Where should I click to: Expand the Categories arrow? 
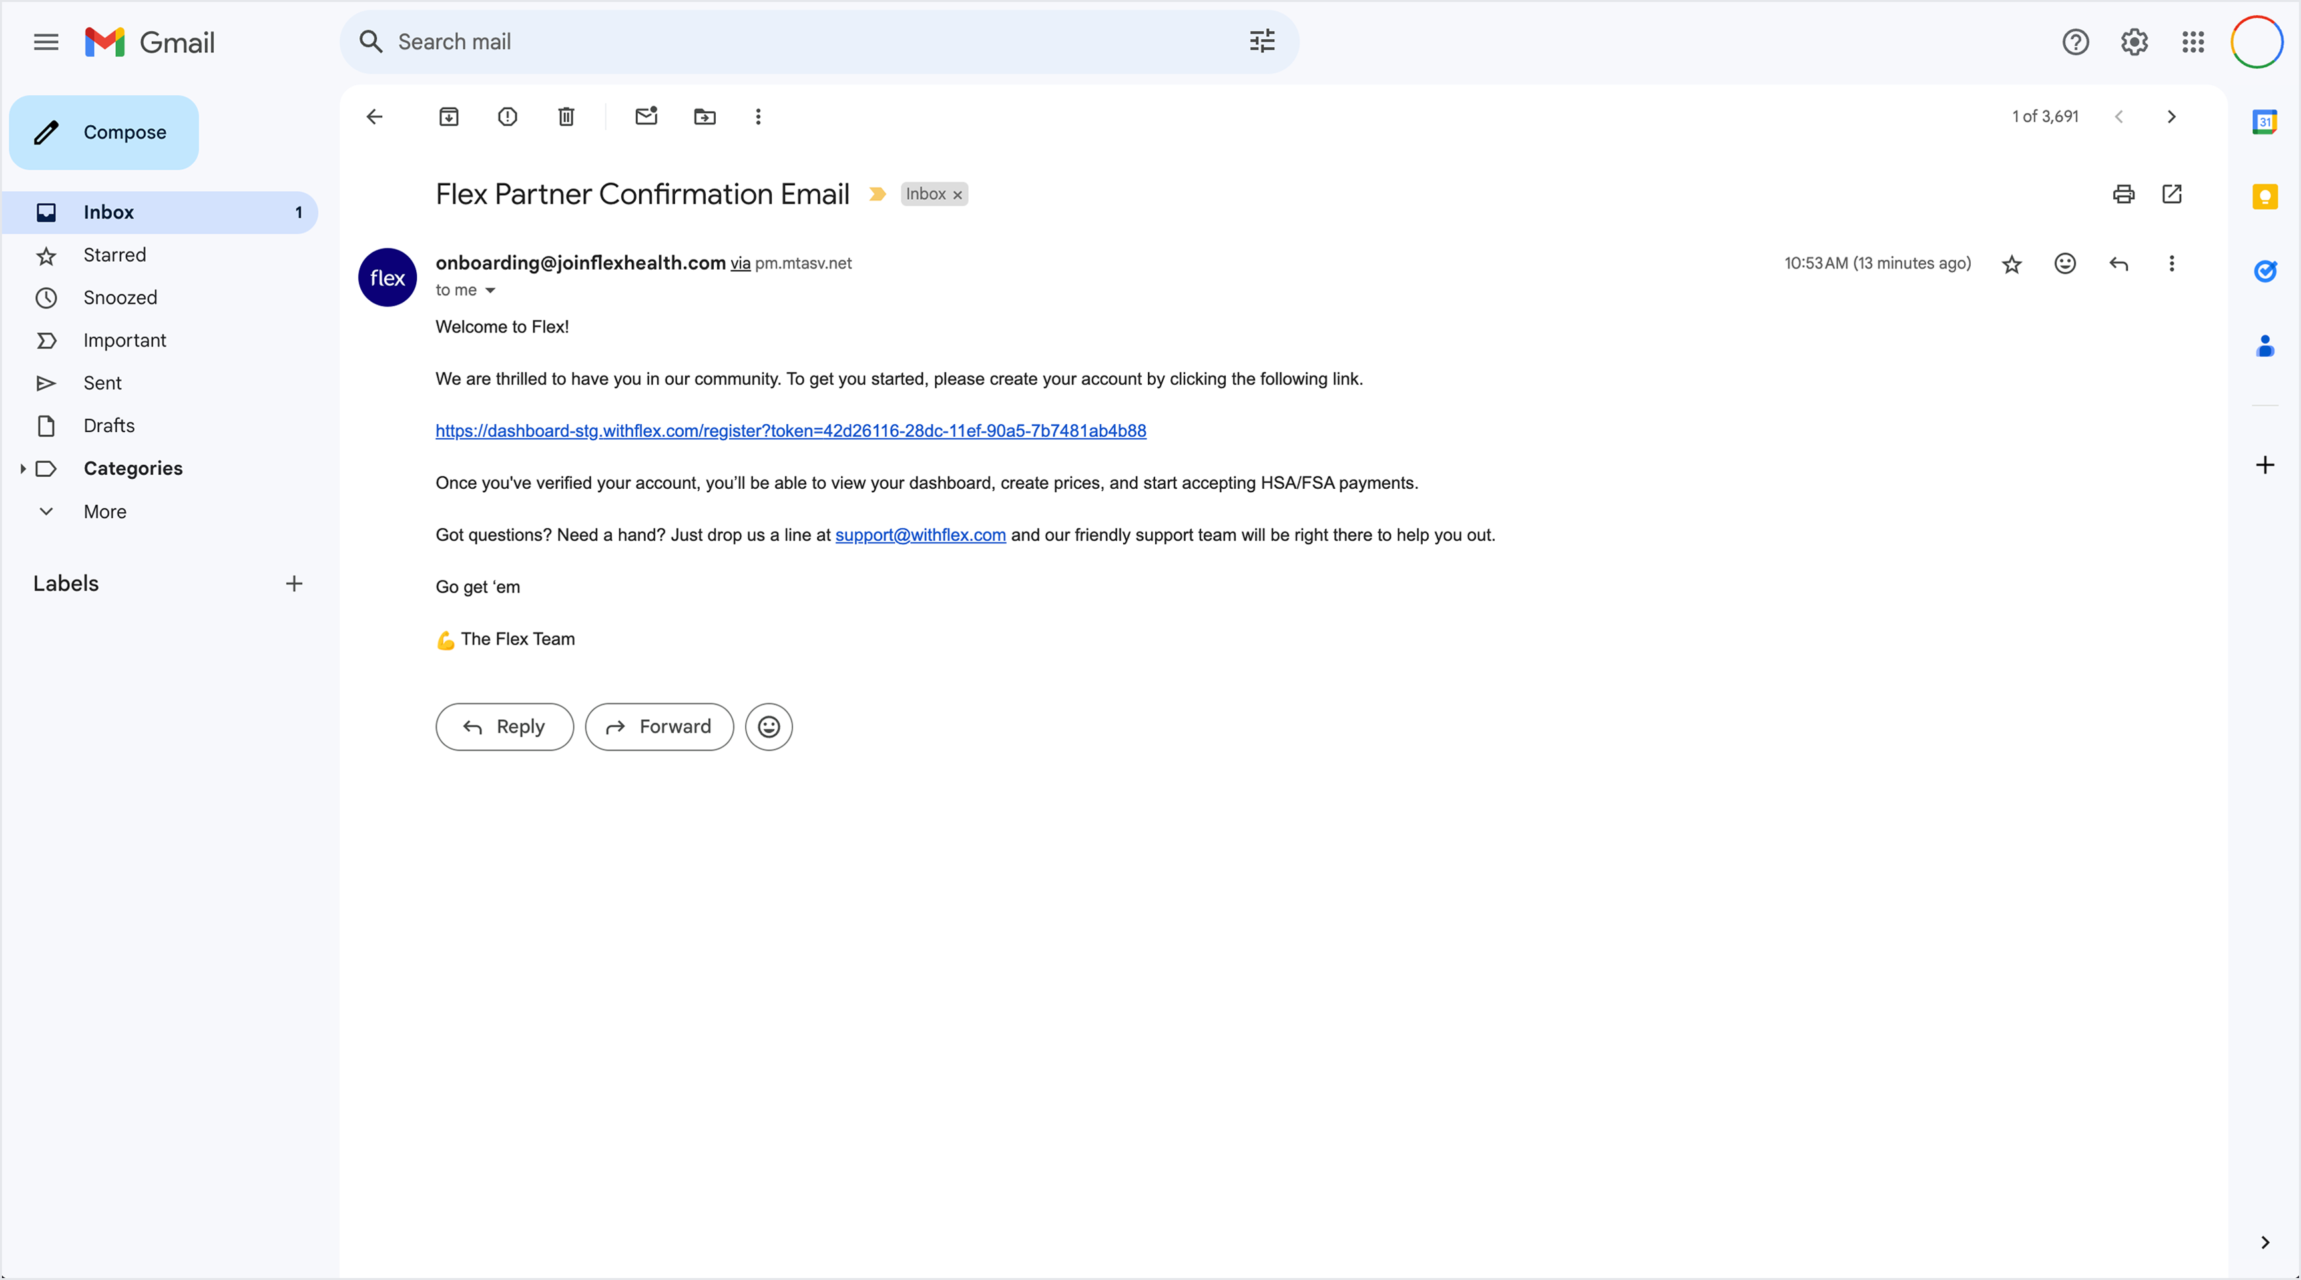click(23, 469)
